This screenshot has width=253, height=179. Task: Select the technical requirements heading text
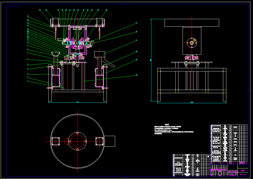click(167, 124)
